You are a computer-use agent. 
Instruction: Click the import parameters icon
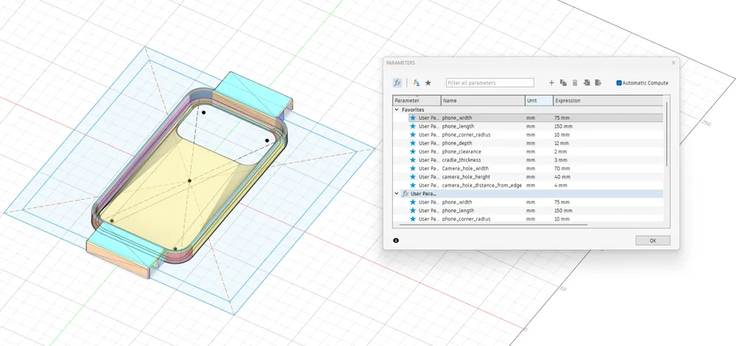587,83
